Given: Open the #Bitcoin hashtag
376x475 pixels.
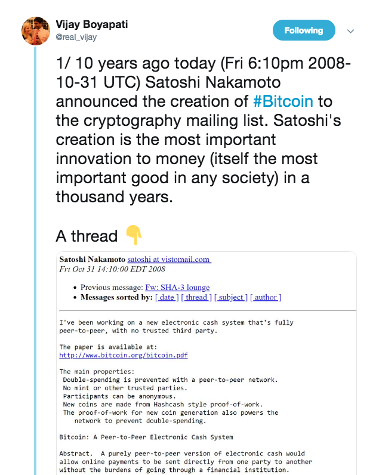Looking at the screenshot, I should [x=283, y=101].
